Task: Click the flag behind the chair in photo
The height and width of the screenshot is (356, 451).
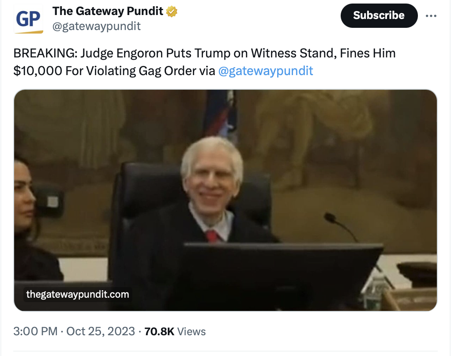Action: click(x=221, y=115)
